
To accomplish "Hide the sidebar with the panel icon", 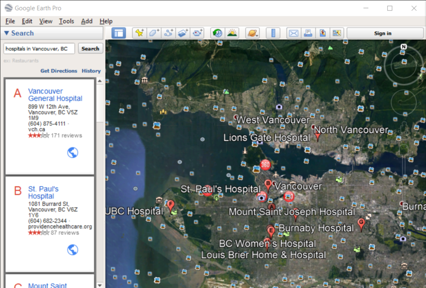I will (x=118, y=33).
